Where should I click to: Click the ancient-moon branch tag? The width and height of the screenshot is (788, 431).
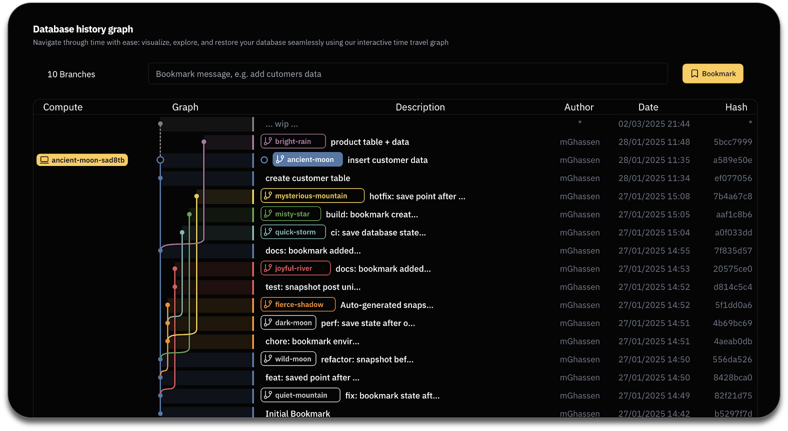pos(307,159)
